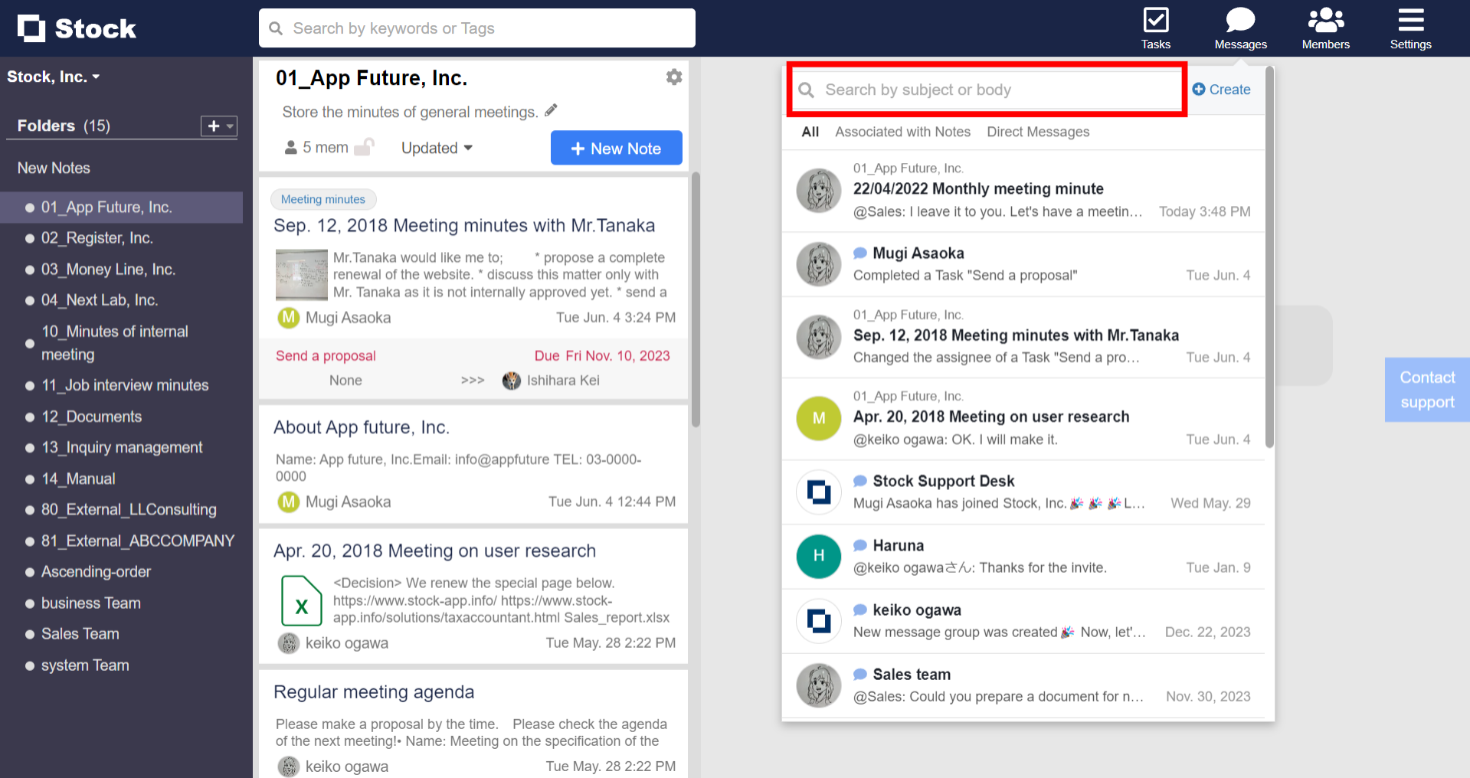Open the Members panel
The image size is (1470, 778).
[1324, 28]
